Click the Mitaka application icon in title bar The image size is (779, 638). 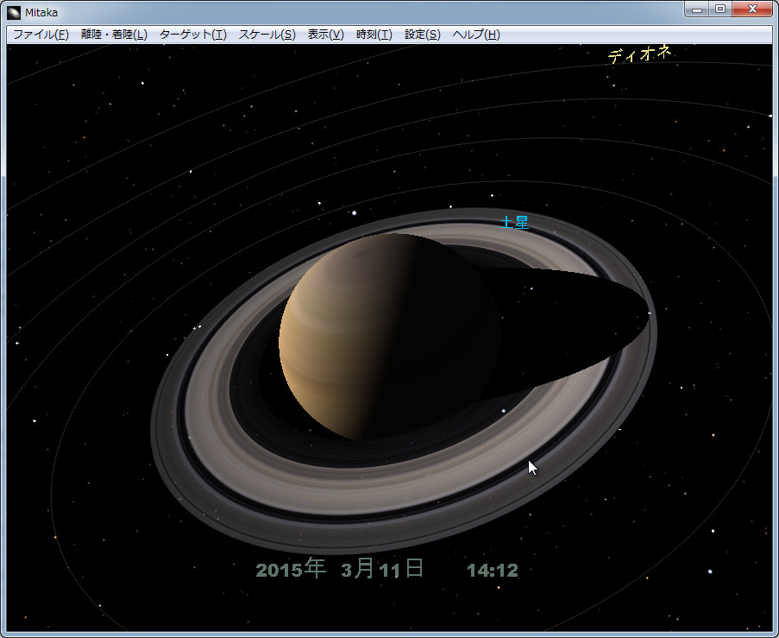14,12
